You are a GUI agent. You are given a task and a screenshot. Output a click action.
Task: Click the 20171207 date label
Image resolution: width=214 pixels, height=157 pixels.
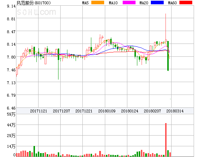click(x=61, y=111)
